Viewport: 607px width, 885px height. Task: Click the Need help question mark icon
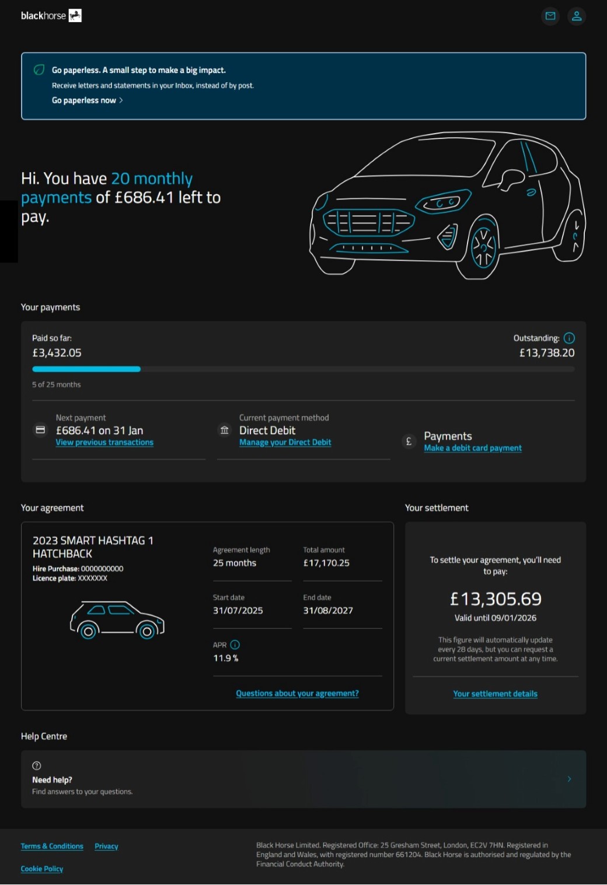pyautogui.click(x=37, y=766)
